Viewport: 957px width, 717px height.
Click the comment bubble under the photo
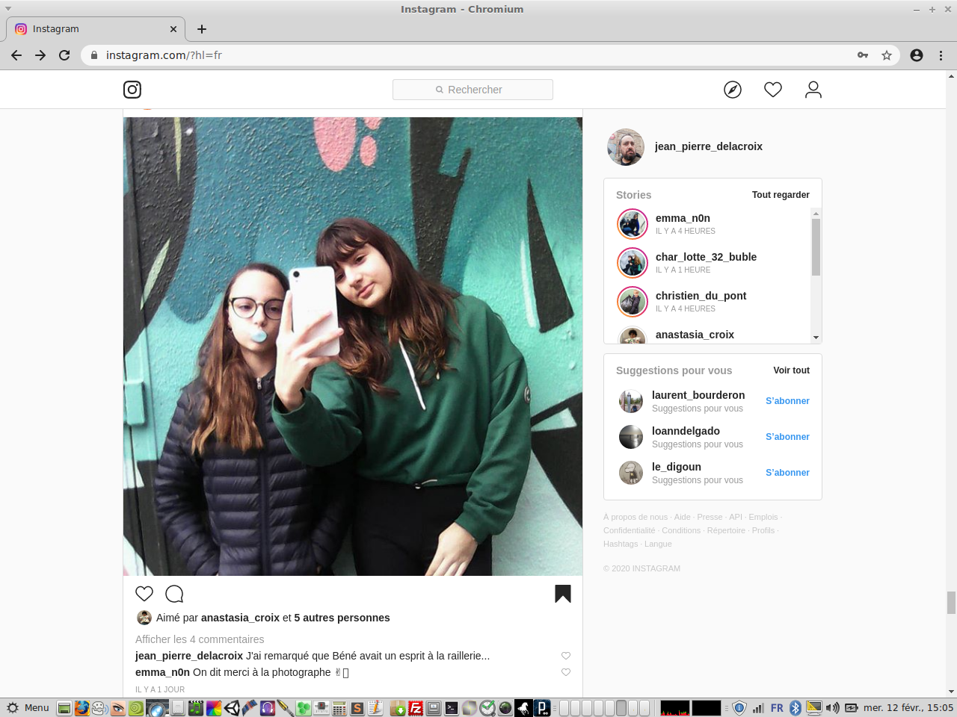point(174,594)
